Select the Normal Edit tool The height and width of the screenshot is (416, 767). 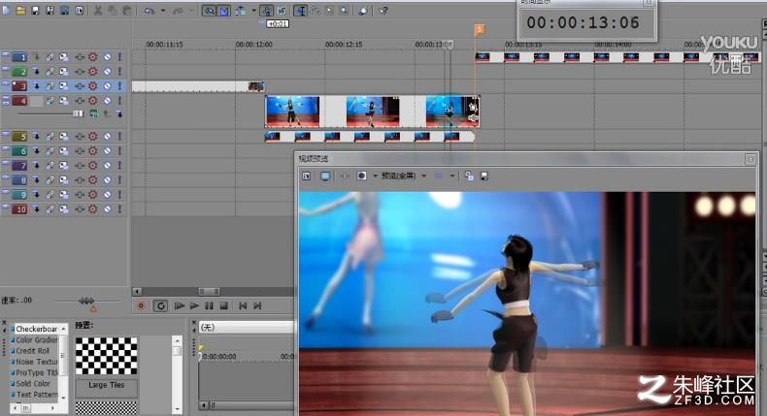point(300,11)
